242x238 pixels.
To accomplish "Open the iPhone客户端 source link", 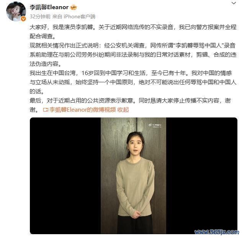I will [80, 16].
